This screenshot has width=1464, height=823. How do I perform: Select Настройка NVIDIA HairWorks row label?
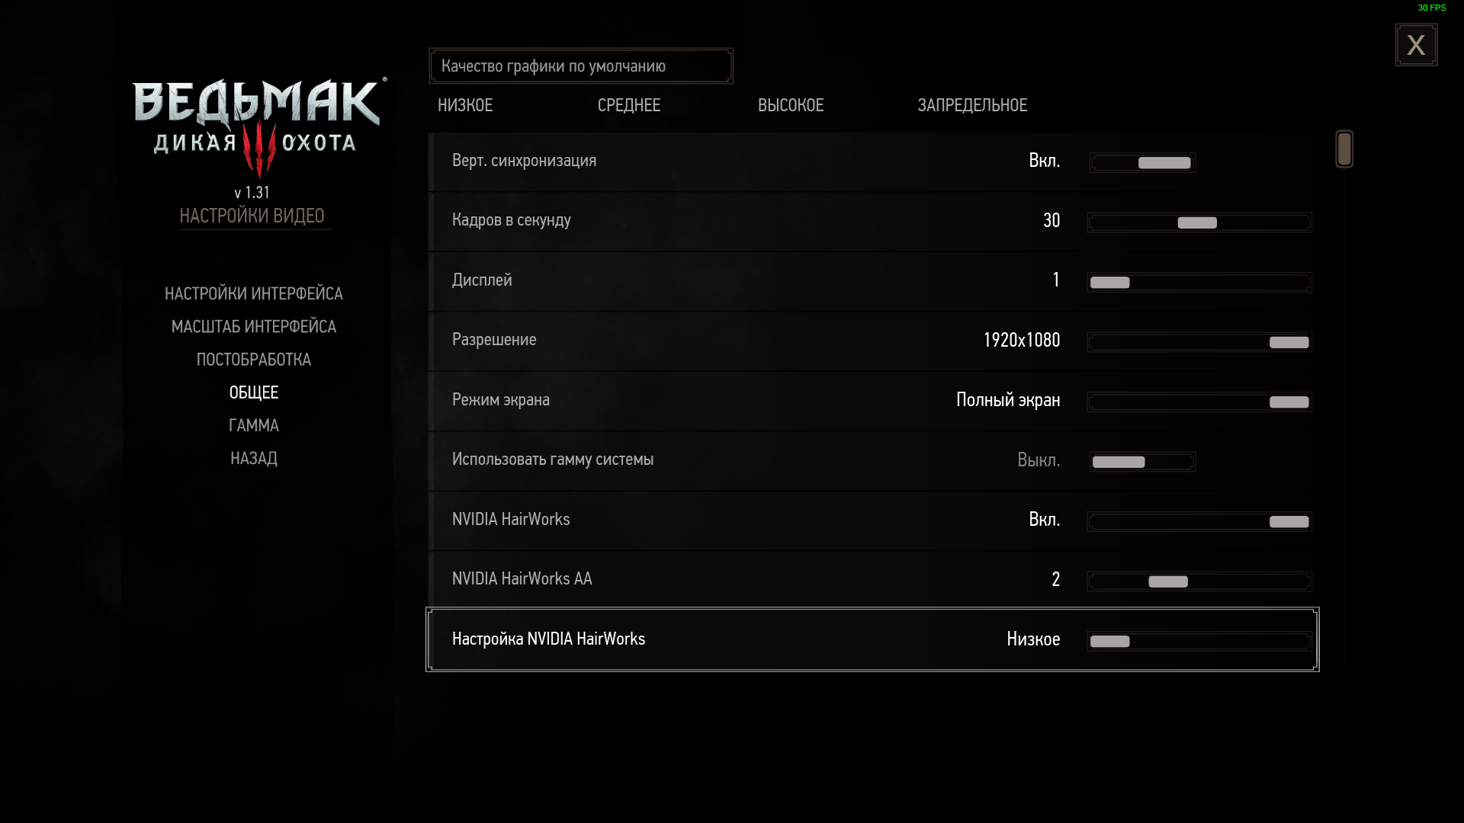click(548, 639)
